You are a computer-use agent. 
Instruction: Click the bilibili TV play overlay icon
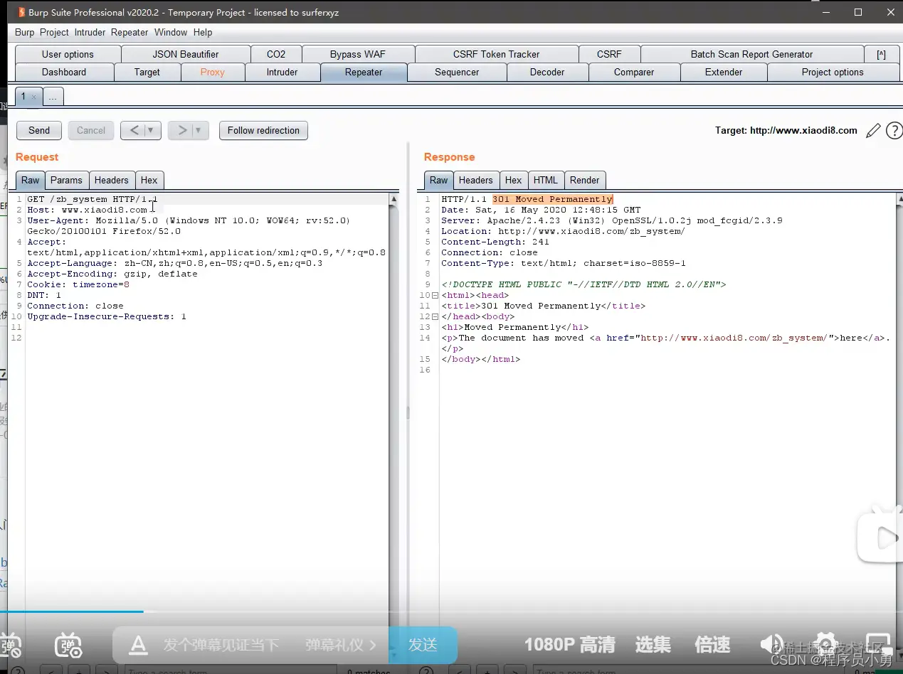(x=880, y=537)
